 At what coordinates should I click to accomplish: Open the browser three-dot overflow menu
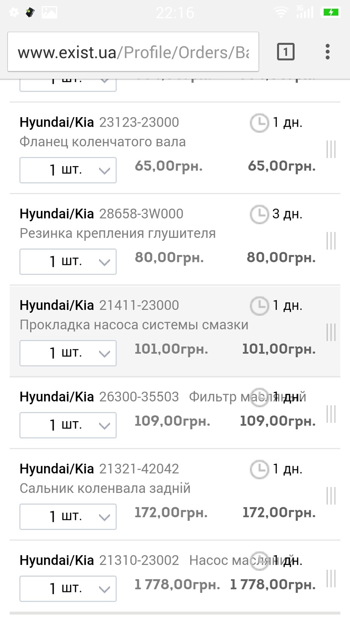coord(327,52)
